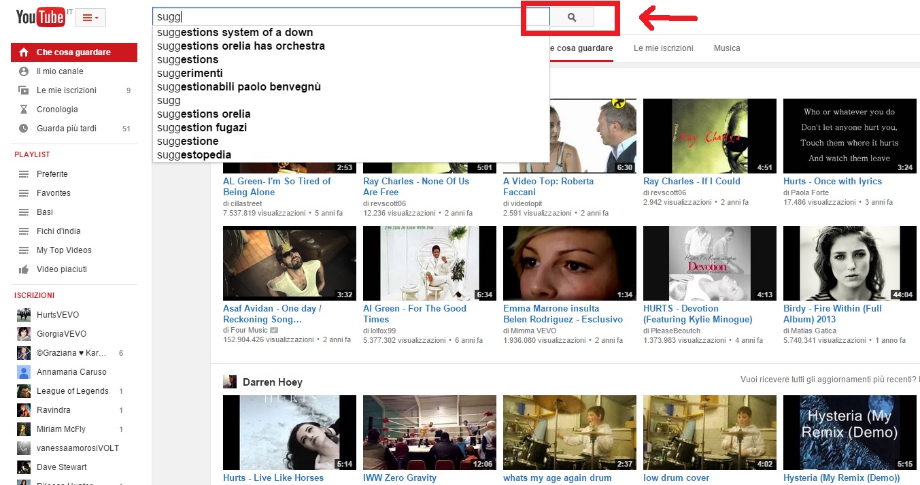Open the guide menu dropdown next to logo
Screen dimensions: 920x485
click(x=90, y=18)
